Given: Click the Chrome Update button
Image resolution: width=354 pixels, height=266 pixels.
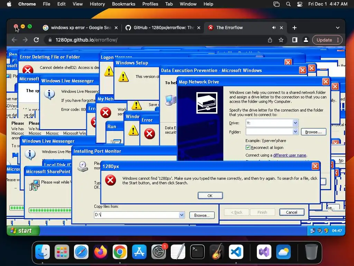Looking at the screenshot, I should point(324,40).
